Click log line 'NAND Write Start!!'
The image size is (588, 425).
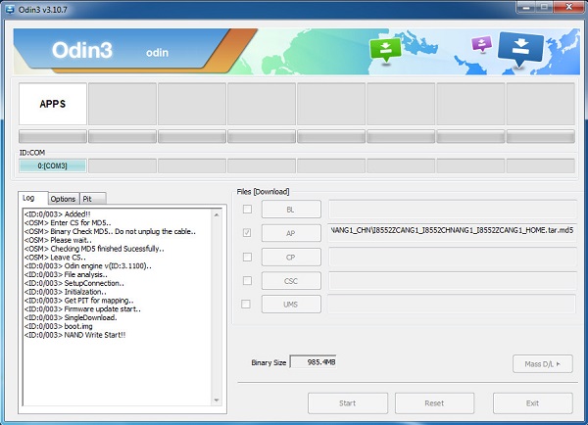pos(75,335)
